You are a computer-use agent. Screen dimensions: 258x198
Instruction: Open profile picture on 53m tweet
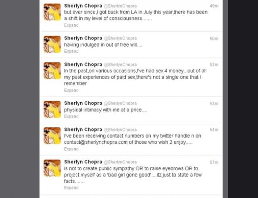pyautogui.click(x=52, y=109)
